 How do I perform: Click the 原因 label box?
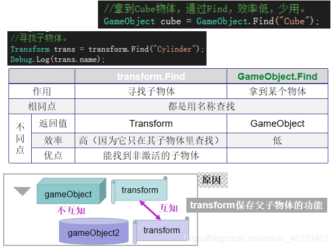pyautogui.click(x=212, y=180)
